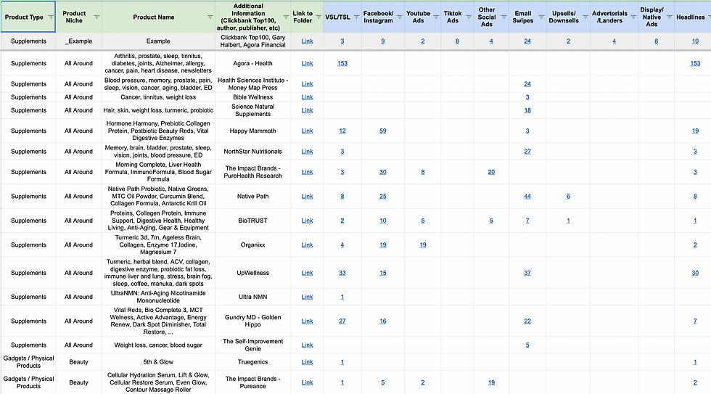Click the 16 Facebook/Instagram link for Gundry MD
The width and height of the screenshot is (711, 394).
click(383, 321)
